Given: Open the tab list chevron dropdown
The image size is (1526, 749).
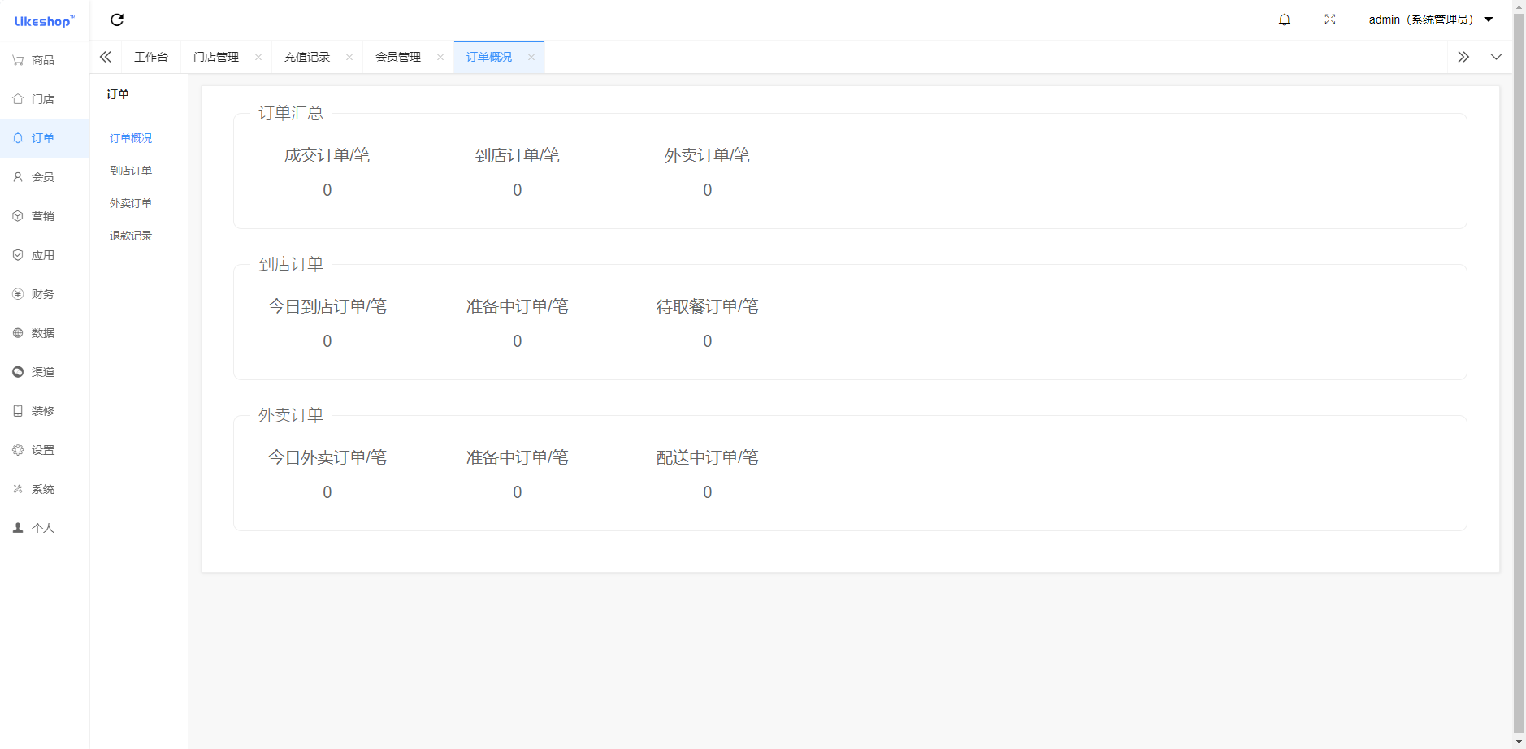Looking at the screenshot, I should click(x=1496, y=57).
